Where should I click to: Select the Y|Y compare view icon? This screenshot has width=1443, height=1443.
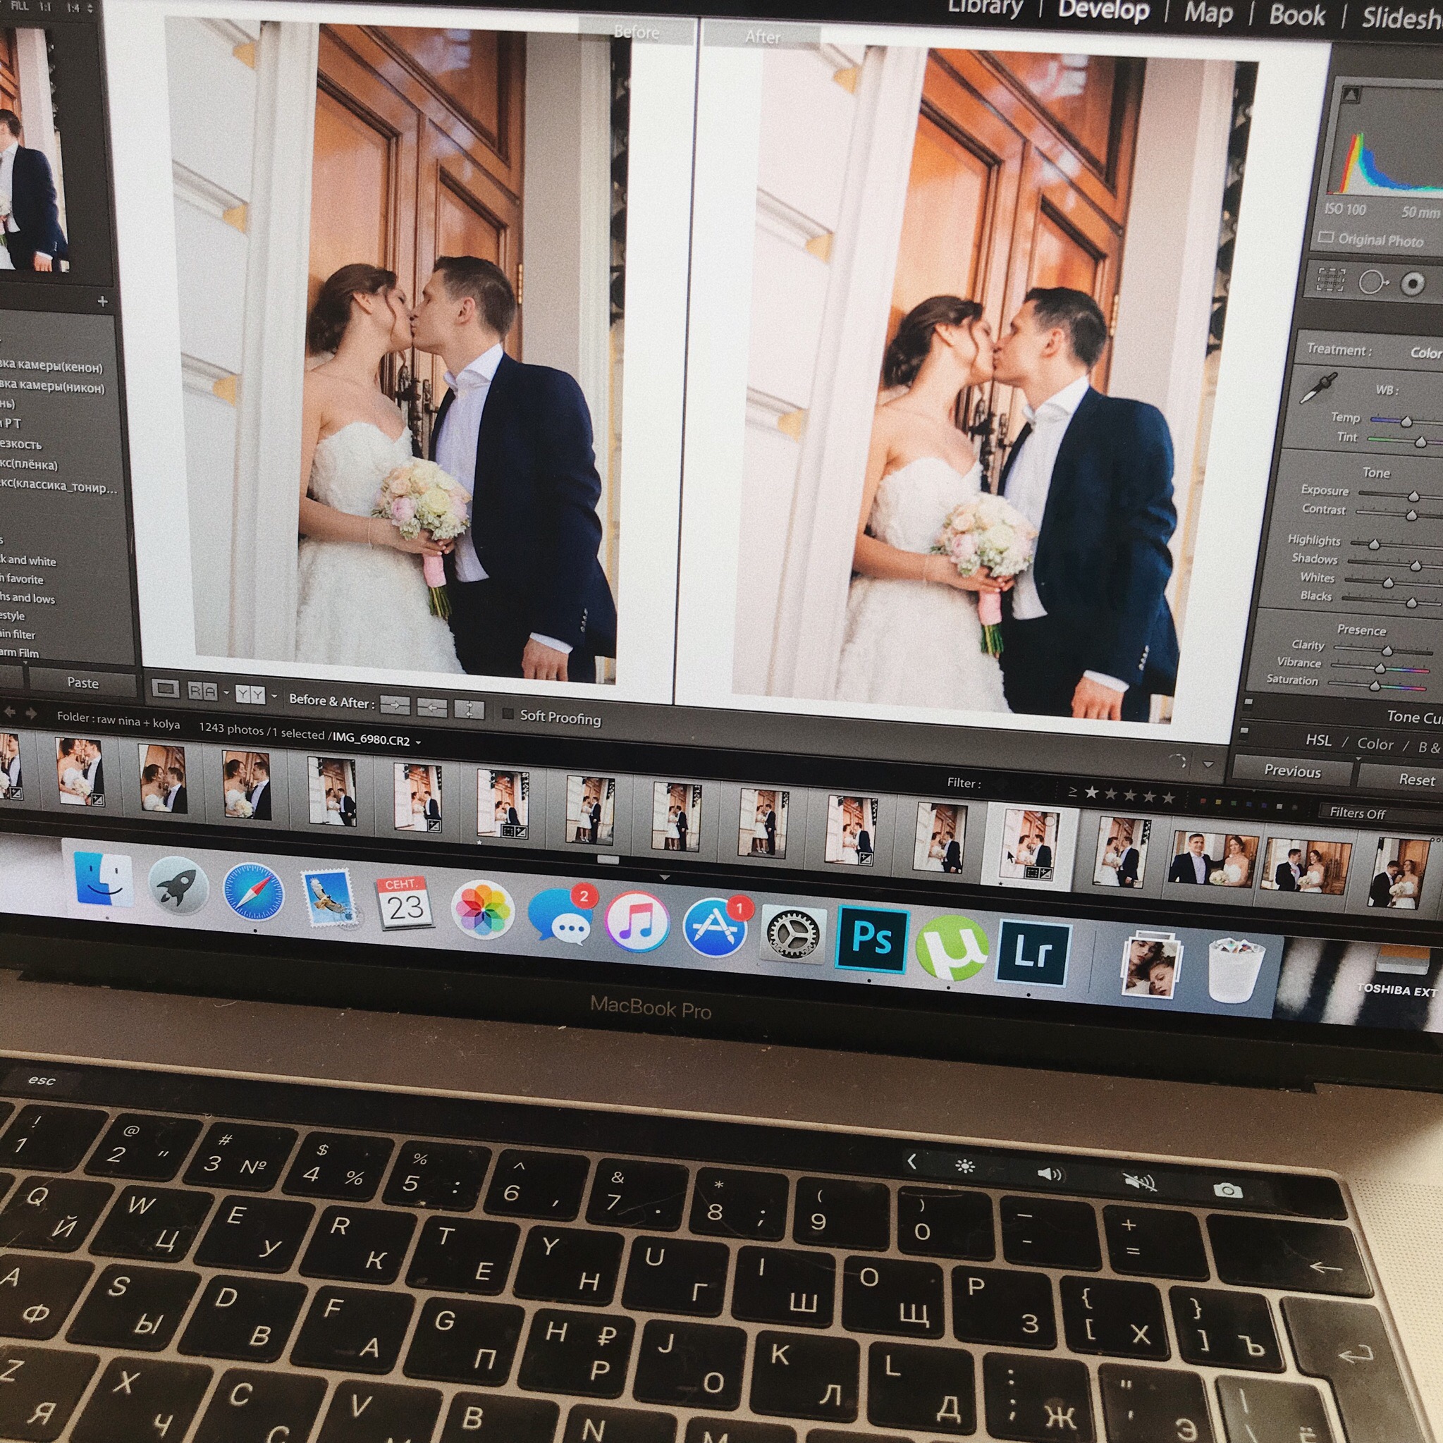(250, 694)
